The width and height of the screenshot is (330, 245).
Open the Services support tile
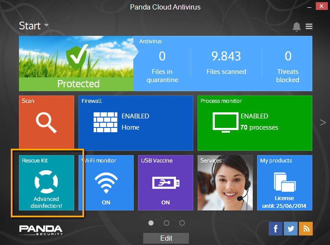(x=225, y=183)
